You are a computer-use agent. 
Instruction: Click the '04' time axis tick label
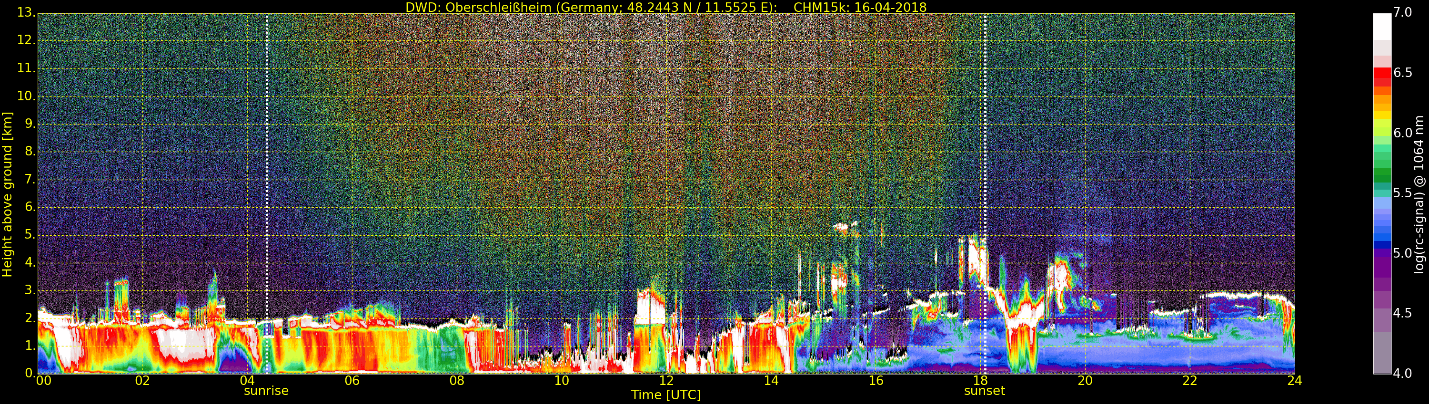(x=247, y=381)
